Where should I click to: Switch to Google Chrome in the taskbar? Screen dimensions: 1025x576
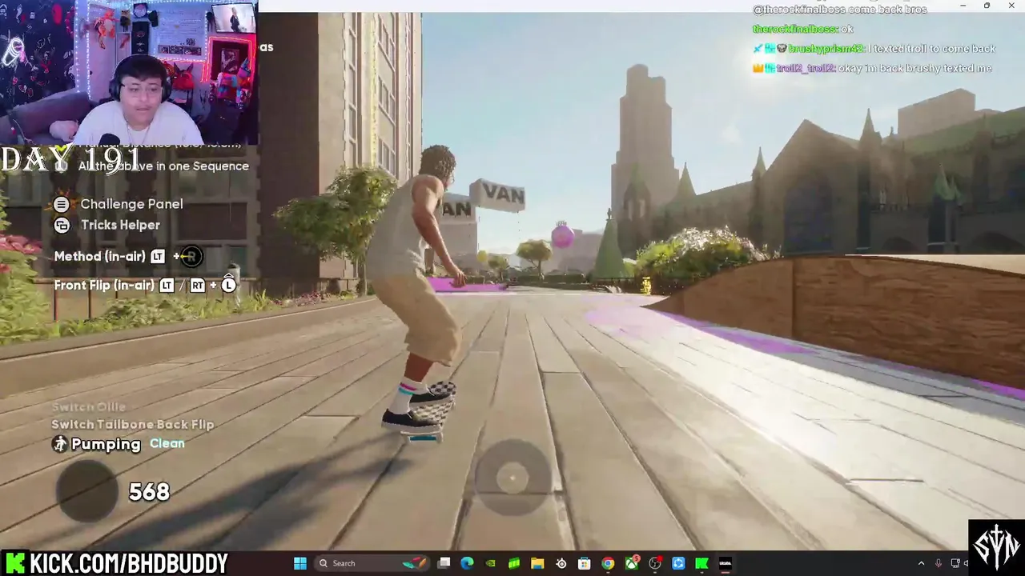point(608,563)
